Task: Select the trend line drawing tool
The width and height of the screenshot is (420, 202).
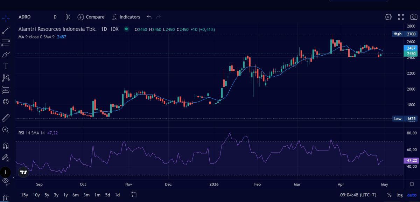Action: point(6,30)
